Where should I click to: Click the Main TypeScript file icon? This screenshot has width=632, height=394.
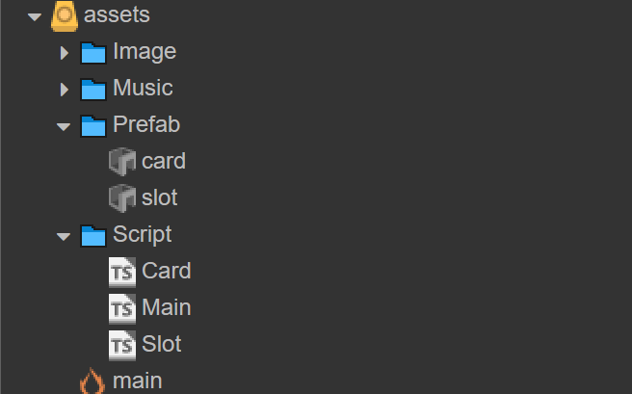[x=122, y=308]
